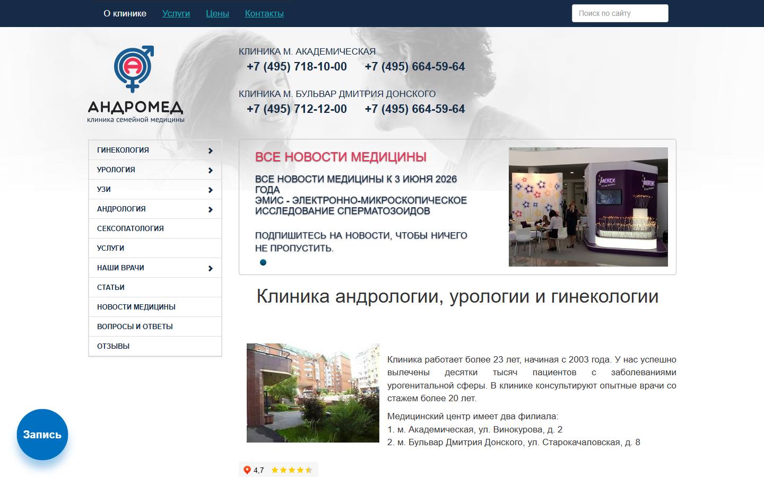
Task: Go to the Услуги top navigation link
Action: tap(176, 13)
